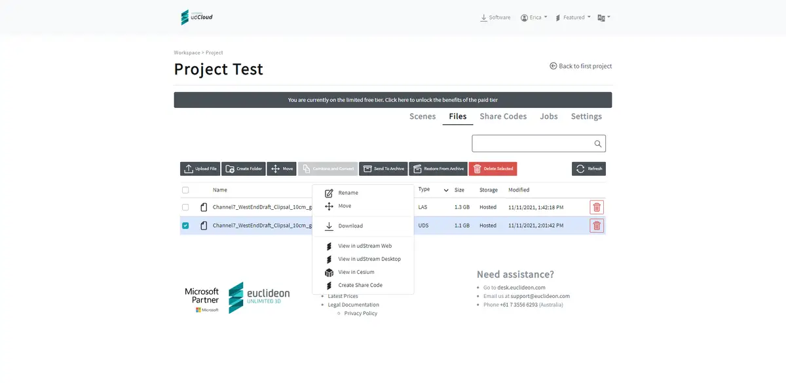Screen dimensions: 786x383
Task: Click the free tier upgrade banner
Action: click(393, 100)
